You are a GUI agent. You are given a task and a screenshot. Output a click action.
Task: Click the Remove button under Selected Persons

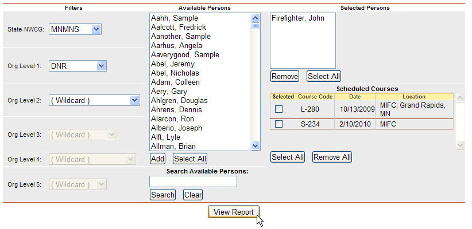click(284, 76)
